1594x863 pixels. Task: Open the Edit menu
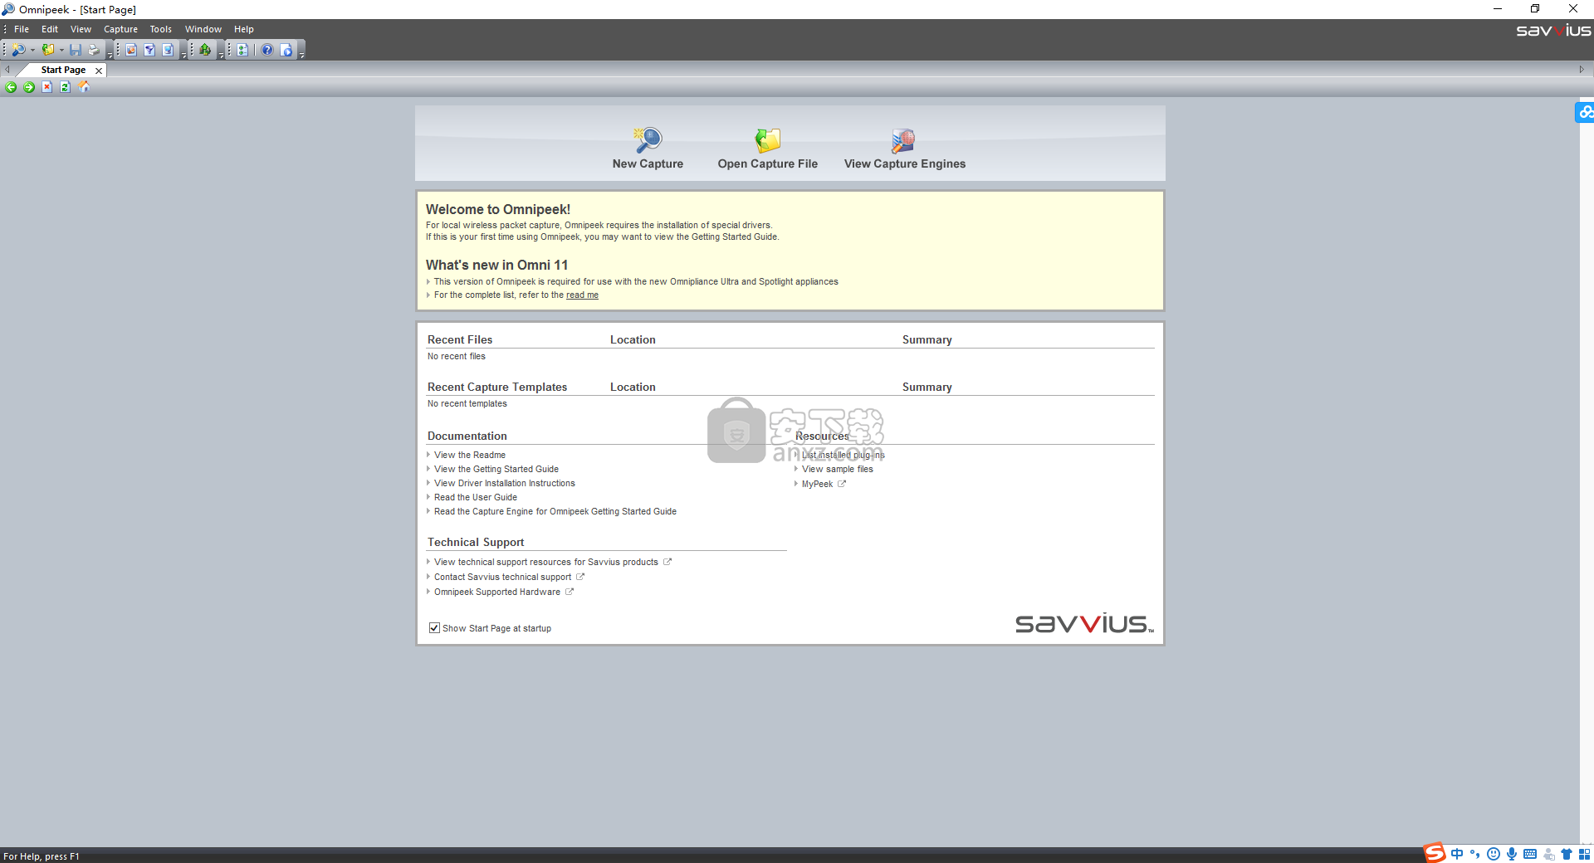[x=50, y=29]
